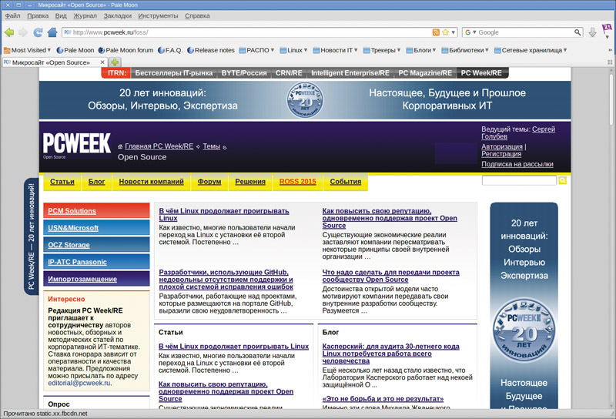Screen dimensions: 616x419
Task: Click the site search magnifier button
Action: [x=563, y=180]
